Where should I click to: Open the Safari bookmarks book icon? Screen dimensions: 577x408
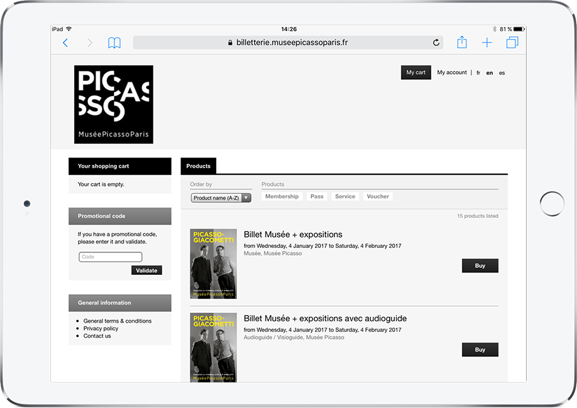click(x=114, y=43)
